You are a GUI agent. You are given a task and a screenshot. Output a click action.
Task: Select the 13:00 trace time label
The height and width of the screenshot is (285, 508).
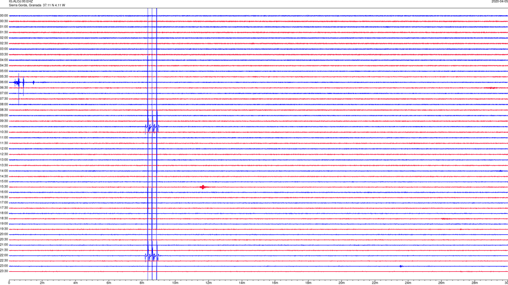tap(4, 159)
